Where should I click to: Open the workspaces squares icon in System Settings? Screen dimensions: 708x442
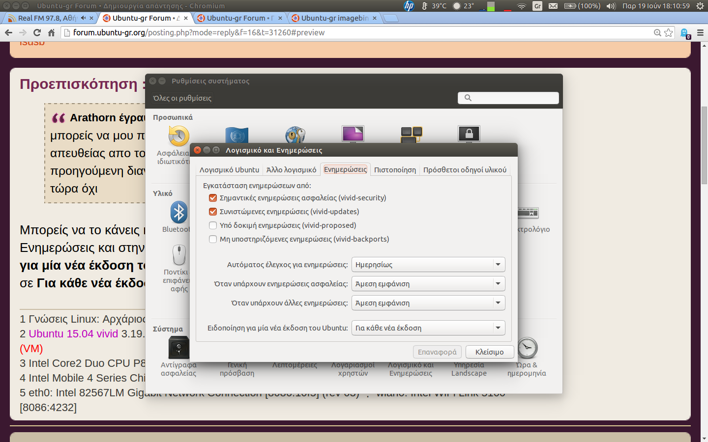click(411, 135)
